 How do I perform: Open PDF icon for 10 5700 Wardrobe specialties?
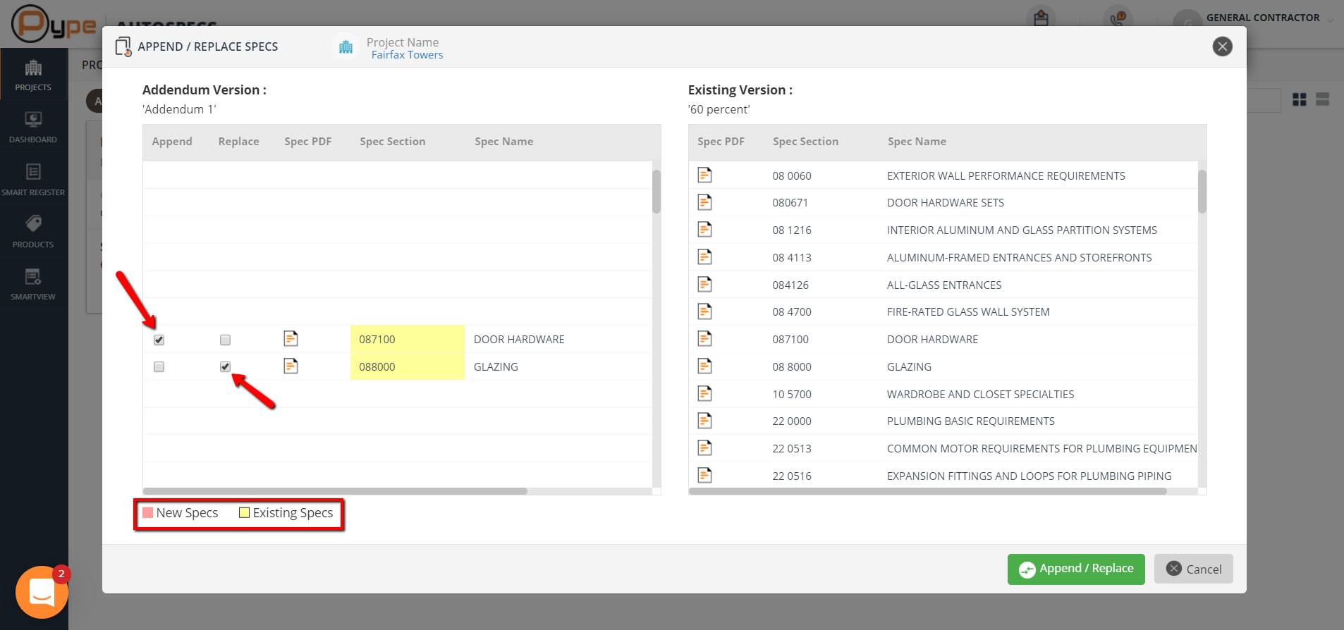[x=704, y=394]
